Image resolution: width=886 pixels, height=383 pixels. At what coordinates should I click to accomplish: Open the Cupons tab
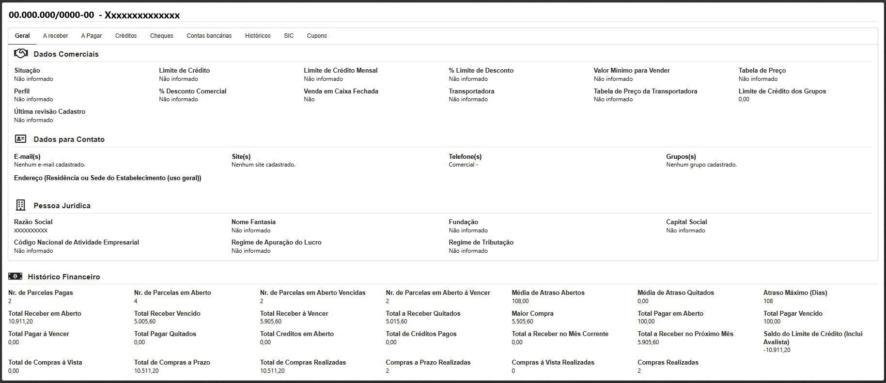(x=317, y=36)
